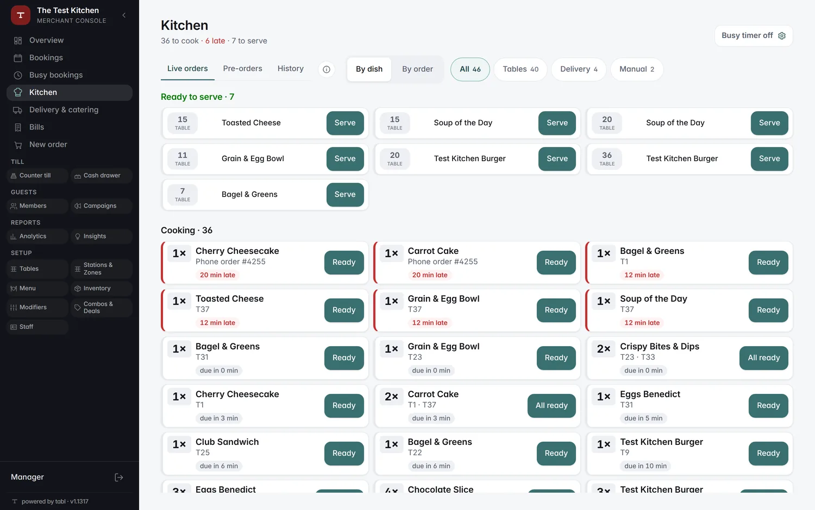The height and width of the screenshot is (510, 815).
Task: Mark Carrot Cake T1 · T37 all ready
Action: coord(551,406)
